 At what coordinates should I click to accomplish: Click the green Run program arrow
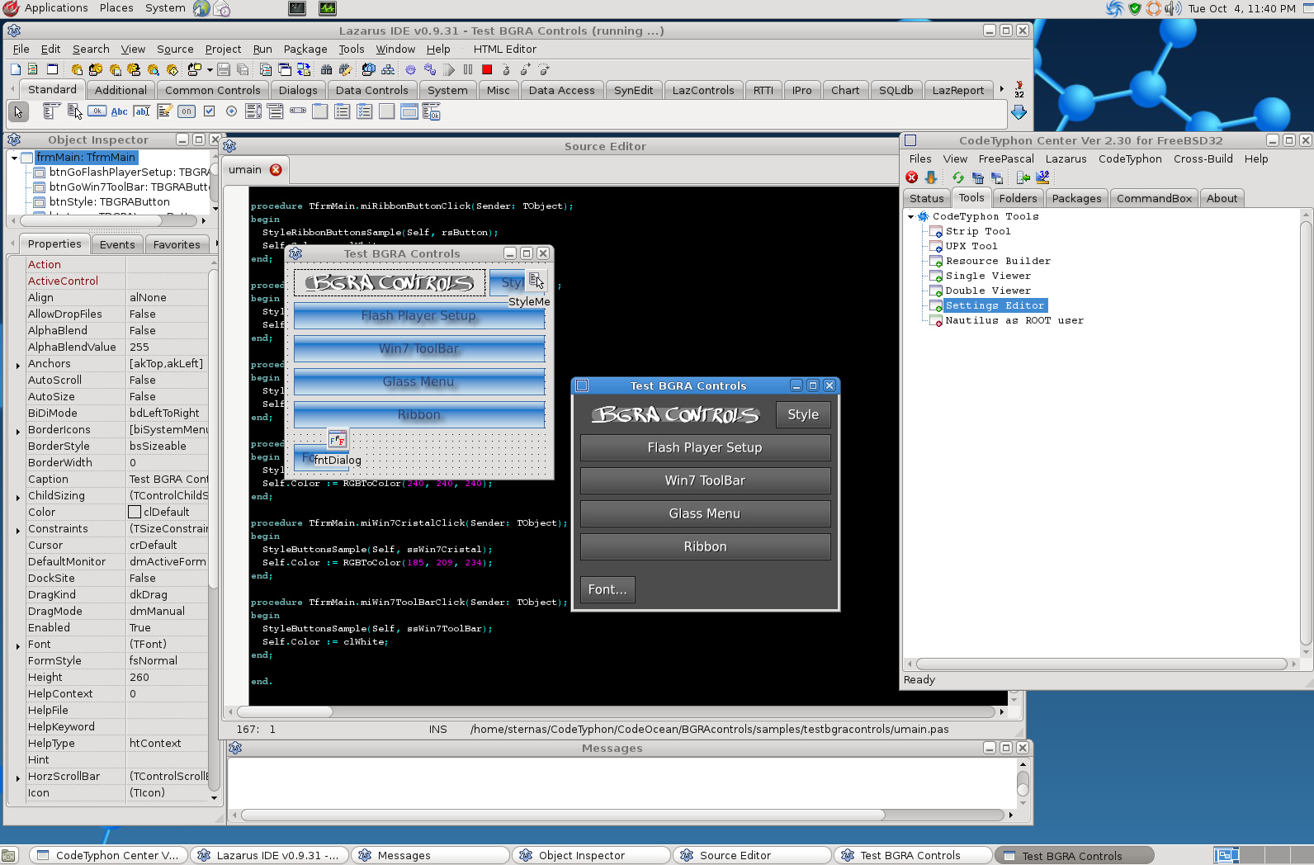449,70
